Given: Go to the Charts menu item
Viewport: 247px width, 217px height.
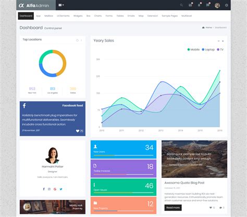Looking at the screenshot, I should (98, 16).
